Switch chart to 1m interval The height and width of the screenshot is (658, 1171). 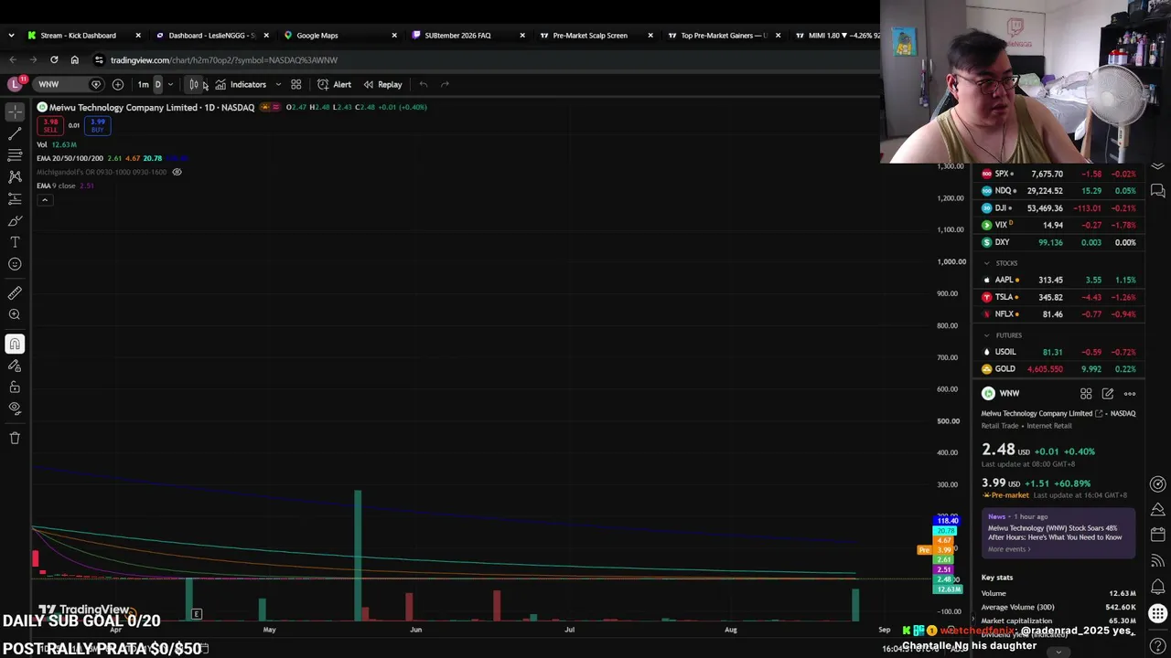click(143, 84)
